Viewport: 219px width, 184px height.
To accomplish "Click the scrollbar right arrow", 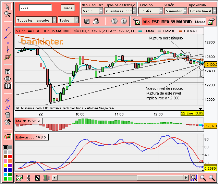I will pyautogui.click(x=186, y=178).
